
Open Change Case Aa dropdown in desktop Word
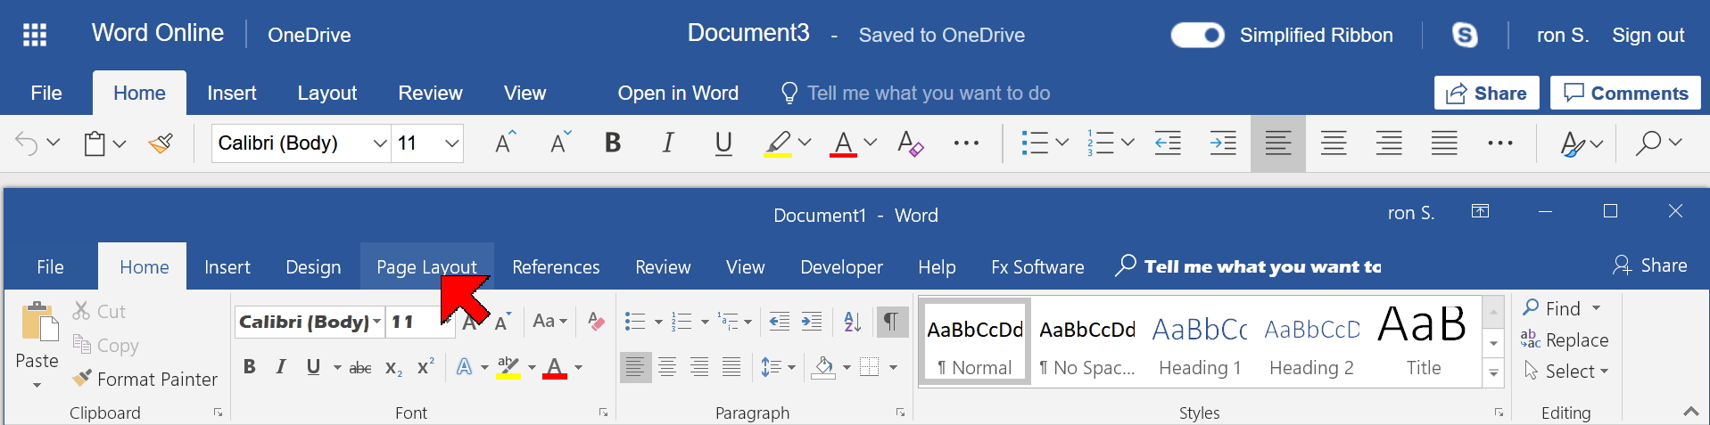coord(549,321)
